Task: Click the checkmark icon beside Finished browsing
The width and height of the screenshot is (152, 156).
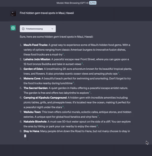Action: coord(23,29)
